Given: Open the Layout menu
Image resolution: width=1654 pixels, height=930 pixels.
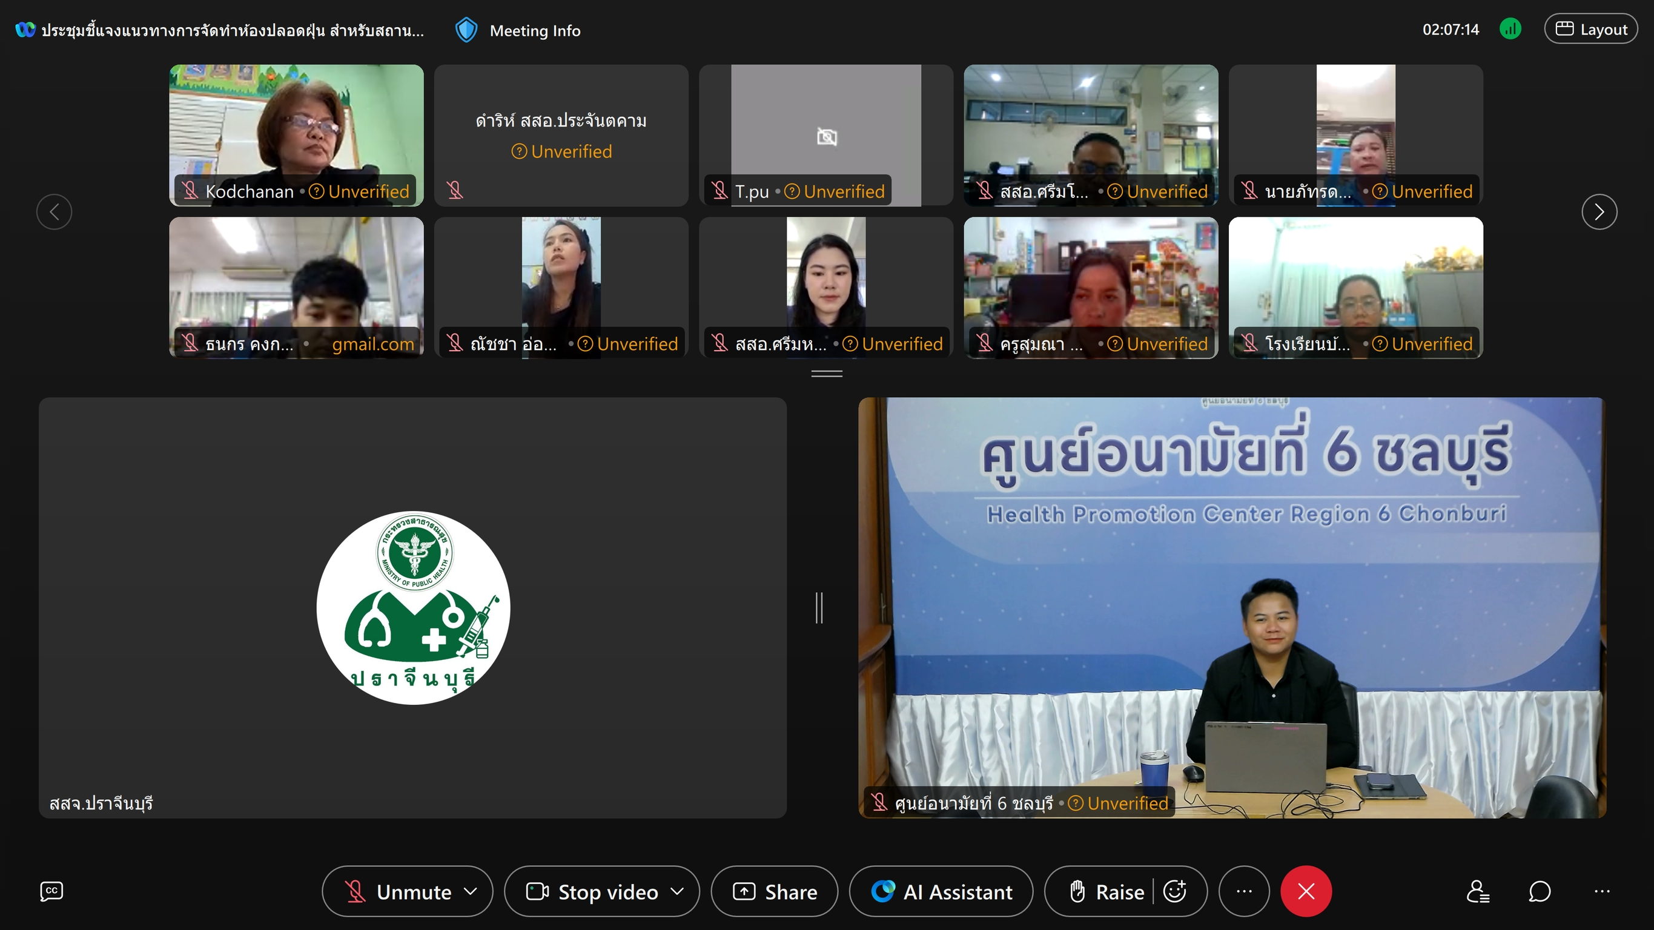Looking at the screenshot, I should (1591, 29).
